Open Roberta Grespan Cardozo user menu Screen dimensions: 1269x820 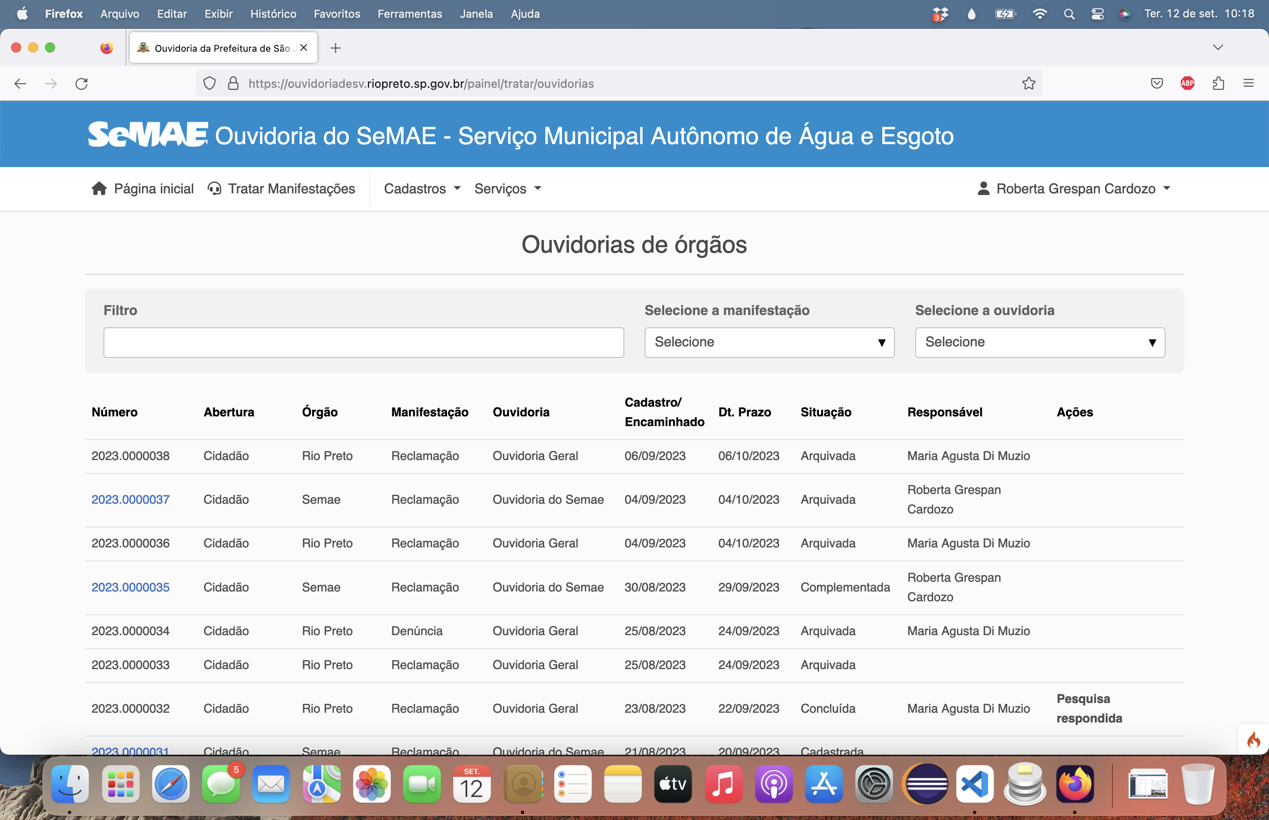coord(1074,189)
